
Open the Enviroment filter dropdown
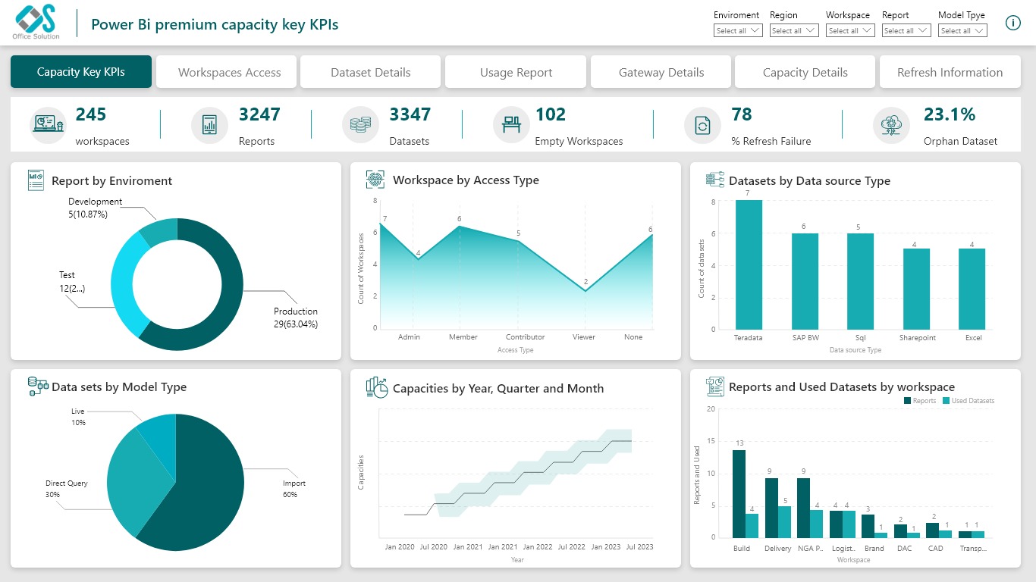736,31
